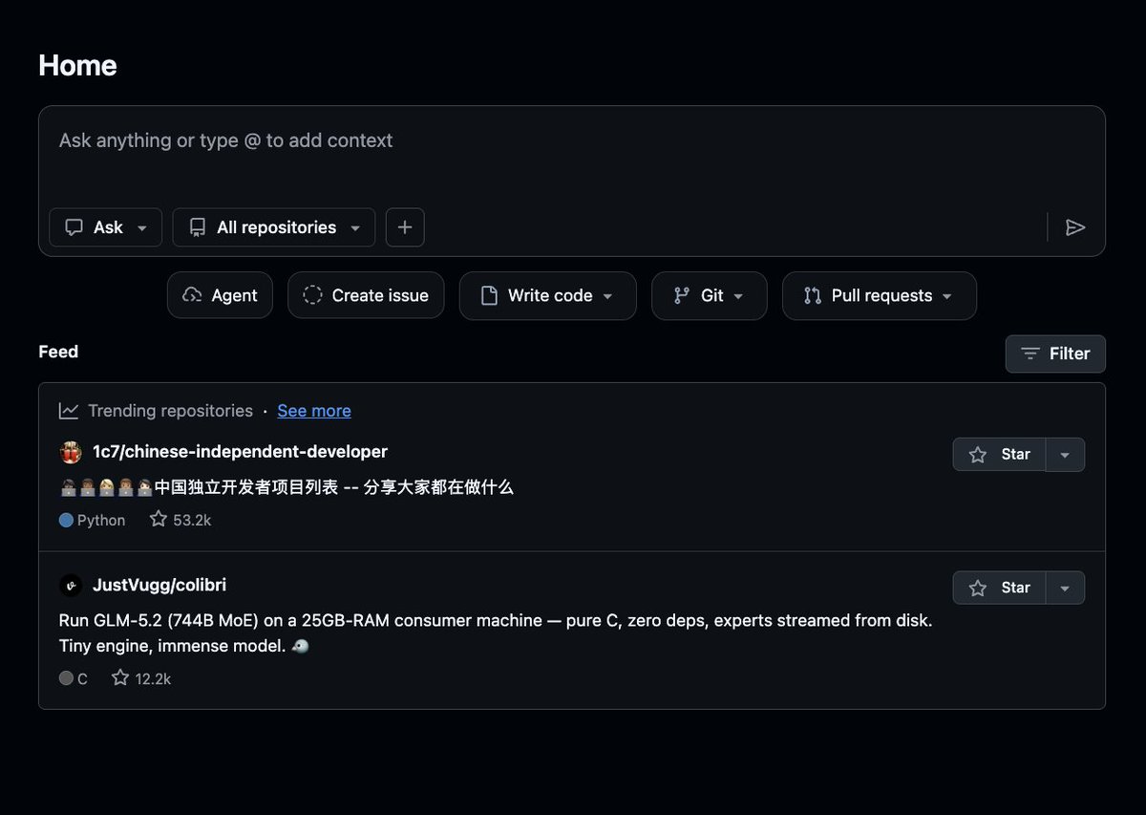
Task: Click the 'Run GLM-5.2' description text
Action: coord(496,633)
